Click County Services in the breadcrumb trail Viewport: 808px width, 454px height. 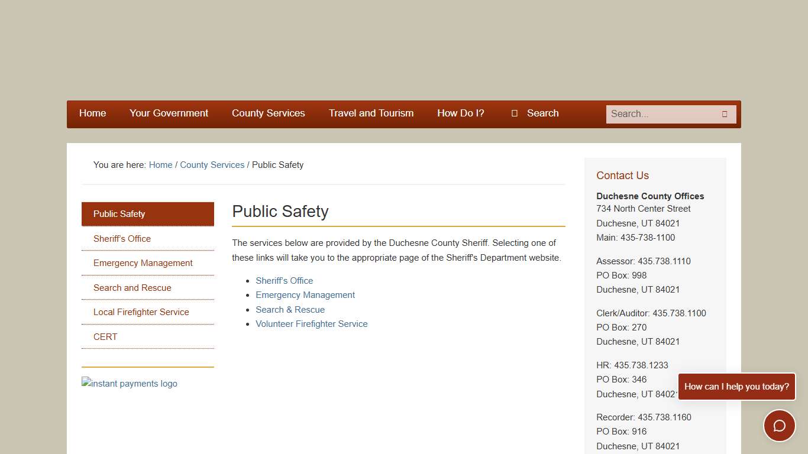click(x=212, y=165)
